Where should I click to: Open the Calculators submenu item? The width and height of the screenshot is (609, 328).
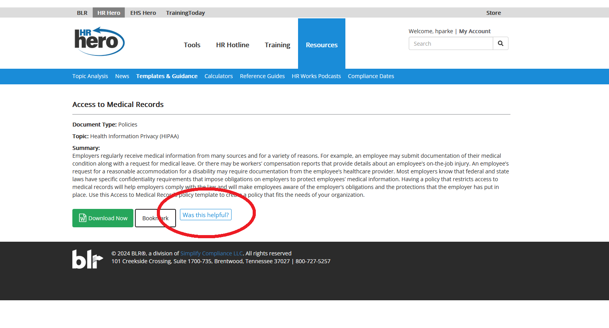point(218,76)
